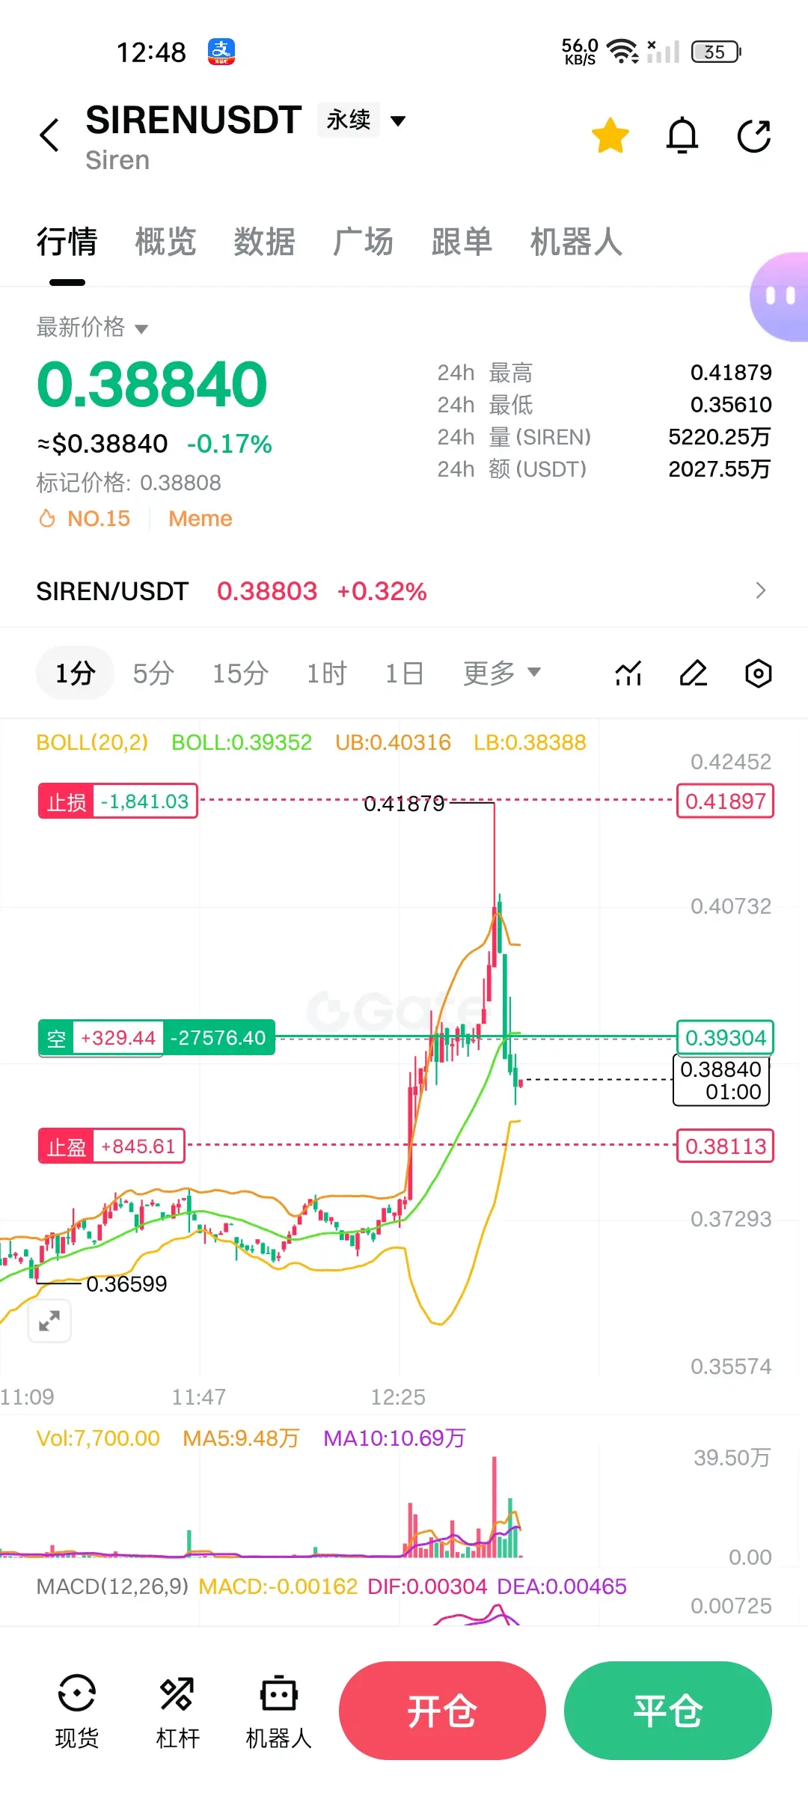The image size is (808, 1796).
Task: Tap the MACD(12,26,9) indicator label
Action: pos(112,1586)
